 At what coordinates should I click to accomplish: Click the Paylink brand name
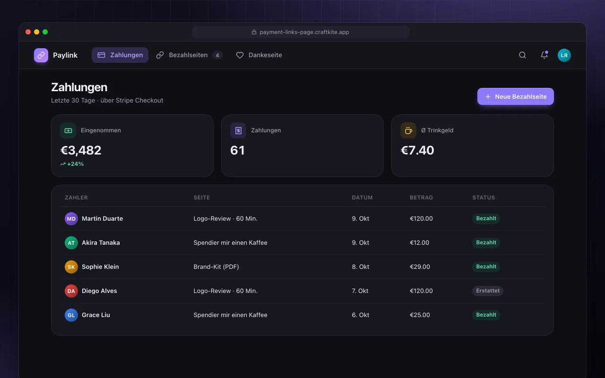pyautogui.click(x=65, y=55)
